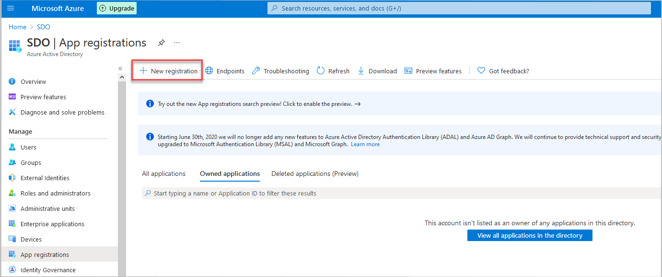The width and height of the screenshot is (662, 277).
Task: Click the Microsoft Azure logo text
Action: (58, 8)
